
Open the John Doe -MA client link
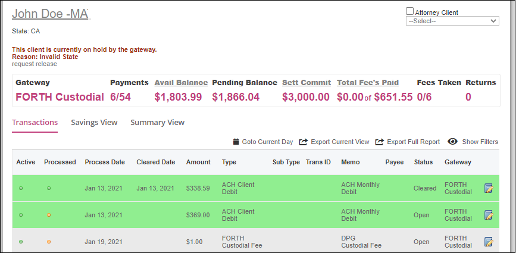click(x=51, y=14)
